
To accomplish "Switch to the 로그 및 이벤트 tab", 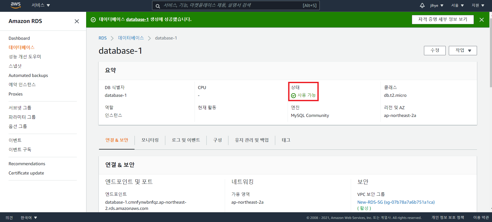I will pos(186,140).
